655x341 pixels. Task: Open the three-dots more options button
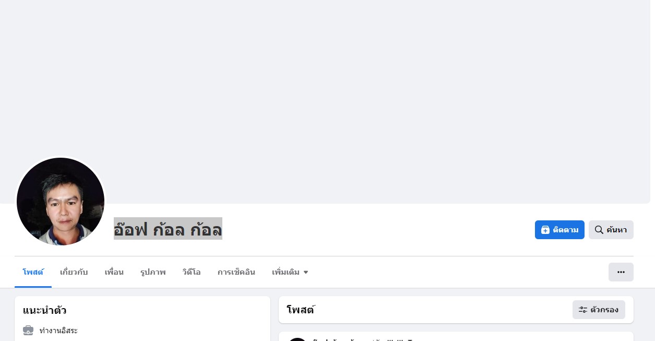[621, 272]
